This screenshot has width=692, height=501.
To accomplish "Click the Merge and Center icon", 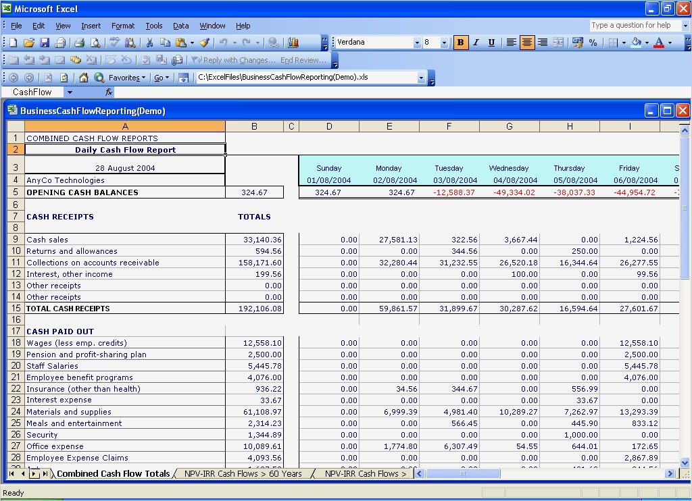I will 558,43.
